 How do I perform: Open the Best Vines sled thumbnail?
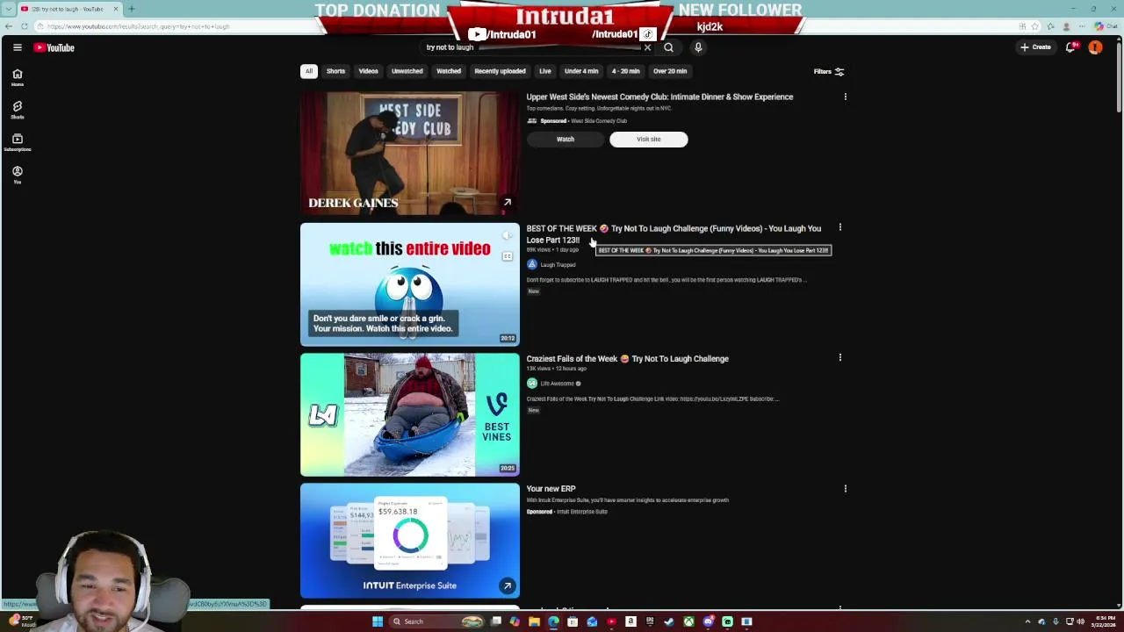point(410,414)
